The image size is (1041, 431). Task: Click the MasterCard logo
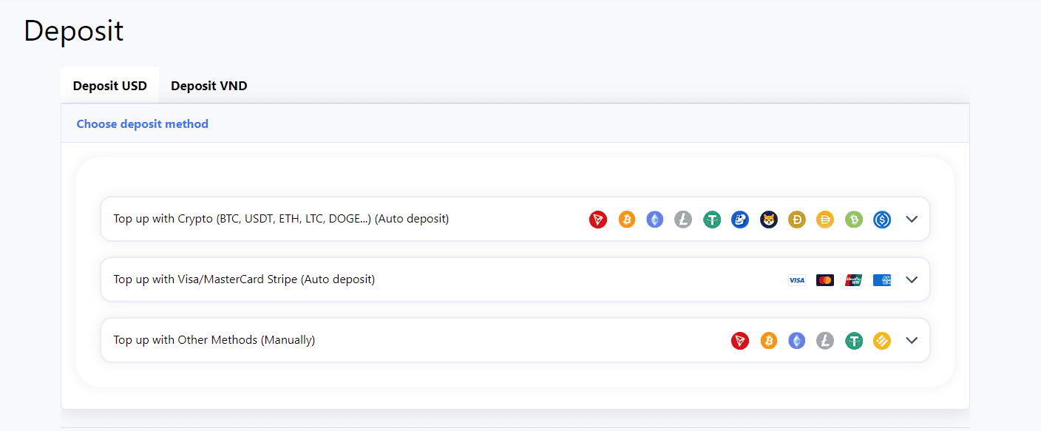(825, 280)
